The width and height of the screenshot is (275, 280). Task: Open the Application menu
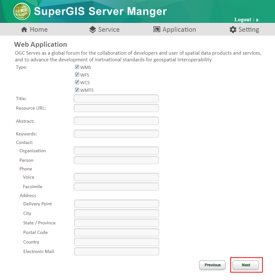175,30
